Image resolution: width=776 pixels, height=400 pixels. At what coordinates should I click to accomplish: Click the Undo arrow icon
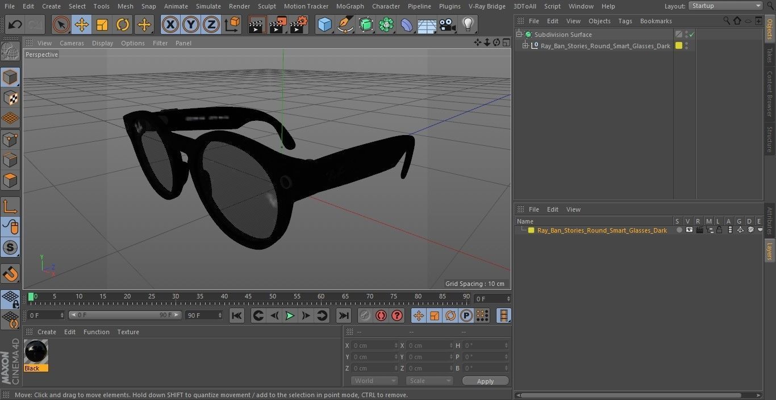15,25
